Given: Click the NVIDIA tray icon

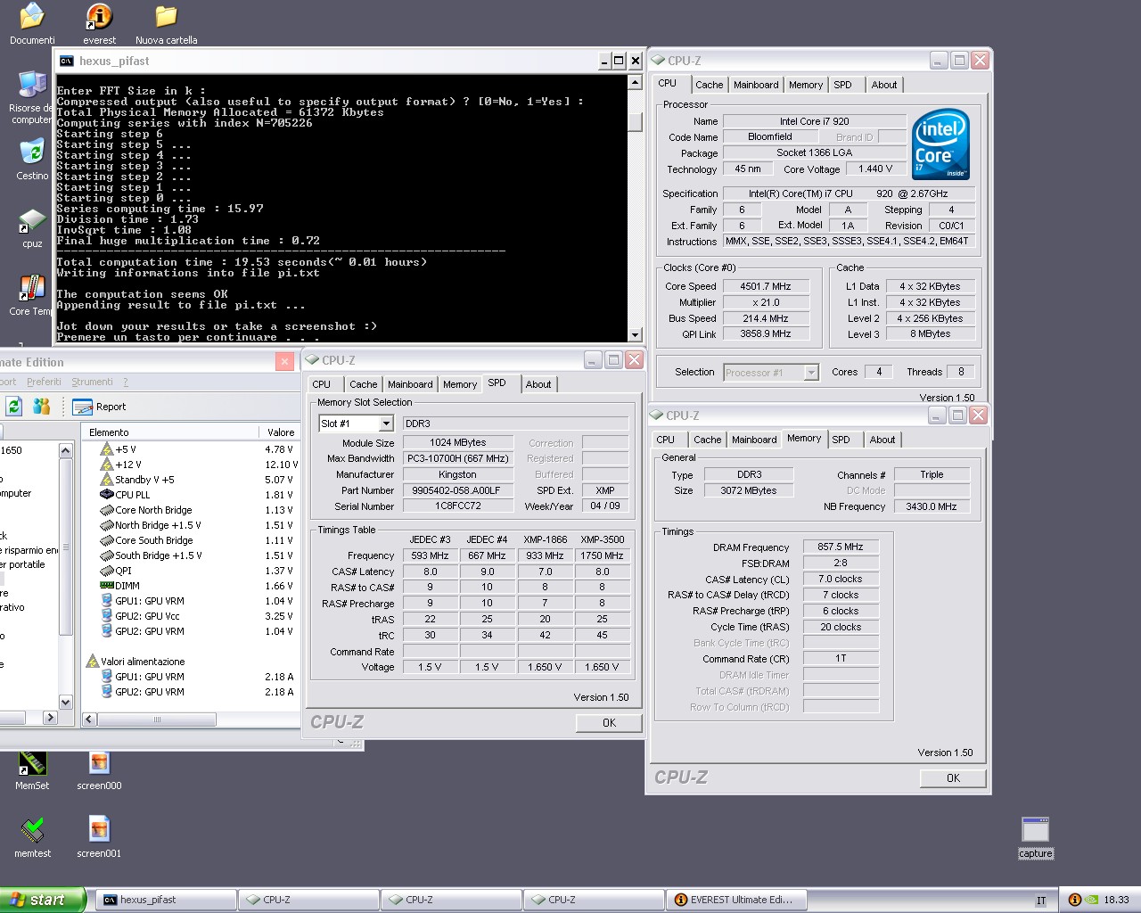Looking at the screenshot, I should (1091, 900).
